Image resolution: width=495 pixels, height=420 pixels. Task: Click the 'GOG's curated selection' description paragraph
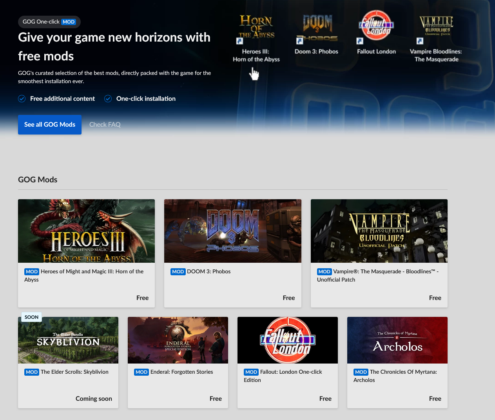tap(114, 77)
